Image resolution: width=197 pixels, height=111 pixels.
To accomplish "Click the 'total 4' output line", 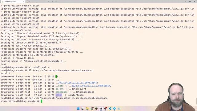I will point(6,73).
